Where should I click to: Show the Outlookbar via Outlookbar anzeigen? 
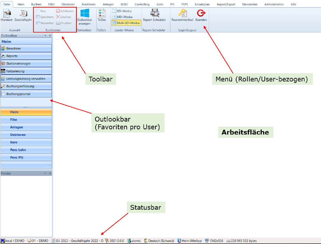85,14
